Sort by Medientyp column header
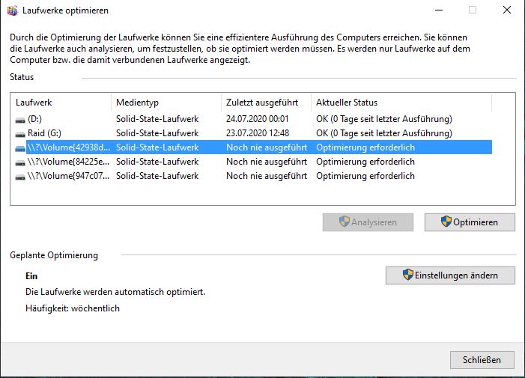 [x=166, y=103]
